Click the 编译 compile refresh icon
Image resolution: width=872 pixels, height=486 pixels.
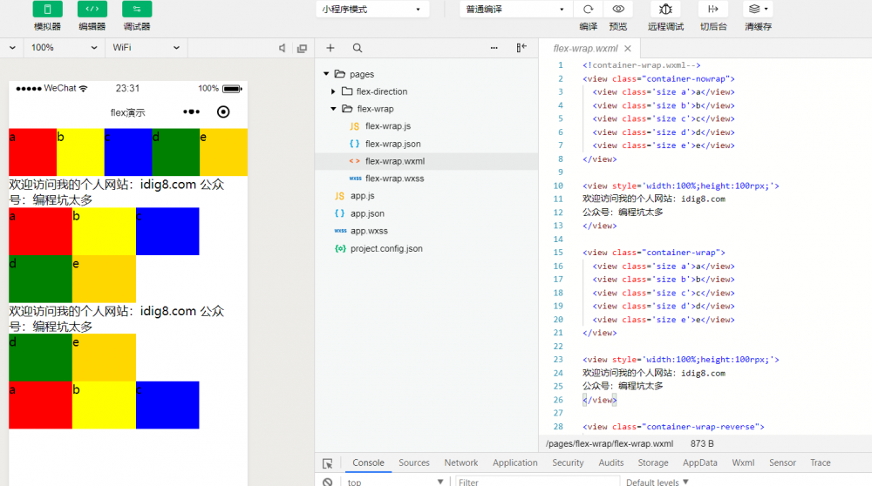589,10
